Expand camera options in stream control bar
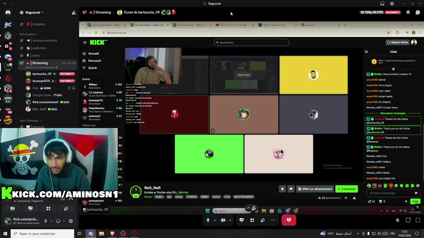 click(230, 220)
